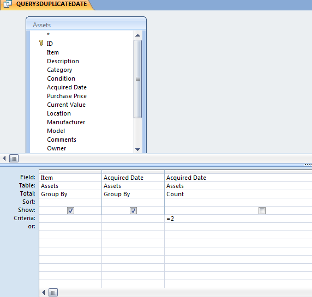312x297 pixels.
Task: Select the Description field
Action: point(63,61)
